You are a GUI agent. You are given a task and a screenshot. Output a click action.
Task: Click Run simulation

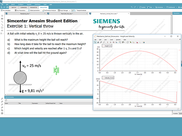point(6,10)
